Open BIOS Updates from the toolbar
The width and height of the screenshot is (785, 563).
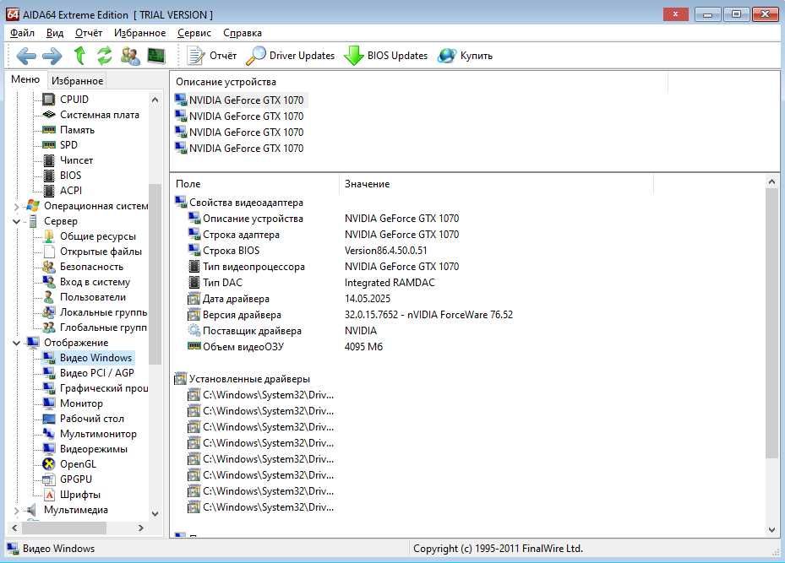coord(386,56)
